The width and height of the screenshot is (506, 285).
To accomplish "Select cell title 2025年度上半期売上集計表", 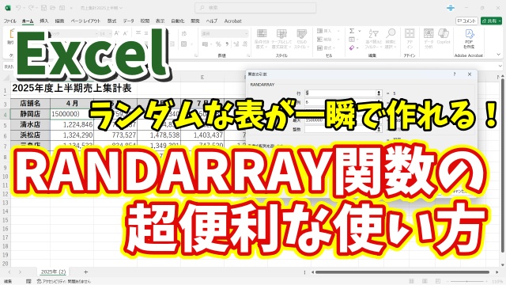I will 72,88.
